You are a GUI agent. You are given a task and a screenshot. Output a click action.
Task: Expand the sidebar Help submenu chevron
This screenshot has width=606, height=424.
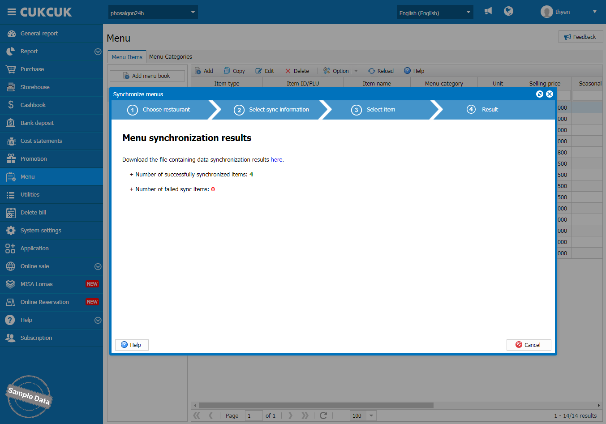tap(98, 320)
